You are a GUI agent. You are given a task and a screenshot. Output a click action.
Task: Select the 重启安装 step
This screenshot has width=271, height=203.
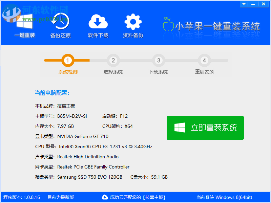click(x=204, y=72)
